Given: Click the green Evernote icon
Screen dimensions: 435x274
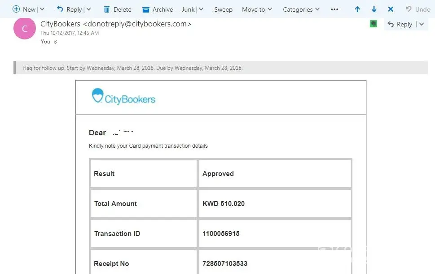Looking at the screenshot, I should [373, 24].
